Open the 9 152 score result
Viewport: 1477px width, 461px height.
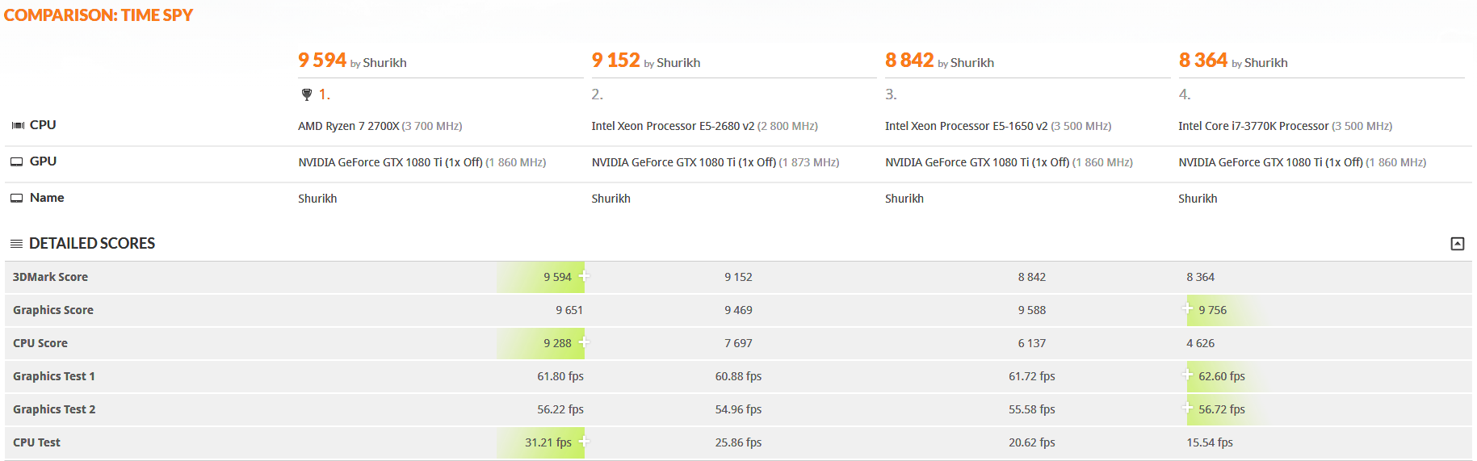[x=615, y=61]
